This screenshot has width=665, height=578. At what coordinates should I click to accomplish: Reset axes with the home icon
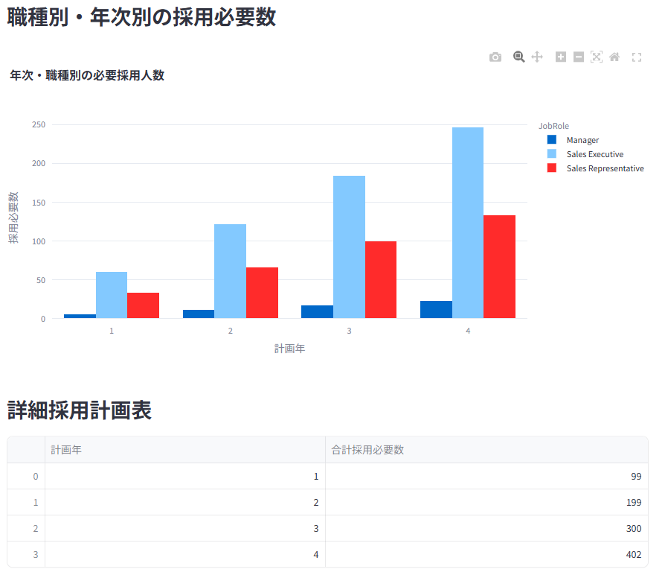pos(614,57)
